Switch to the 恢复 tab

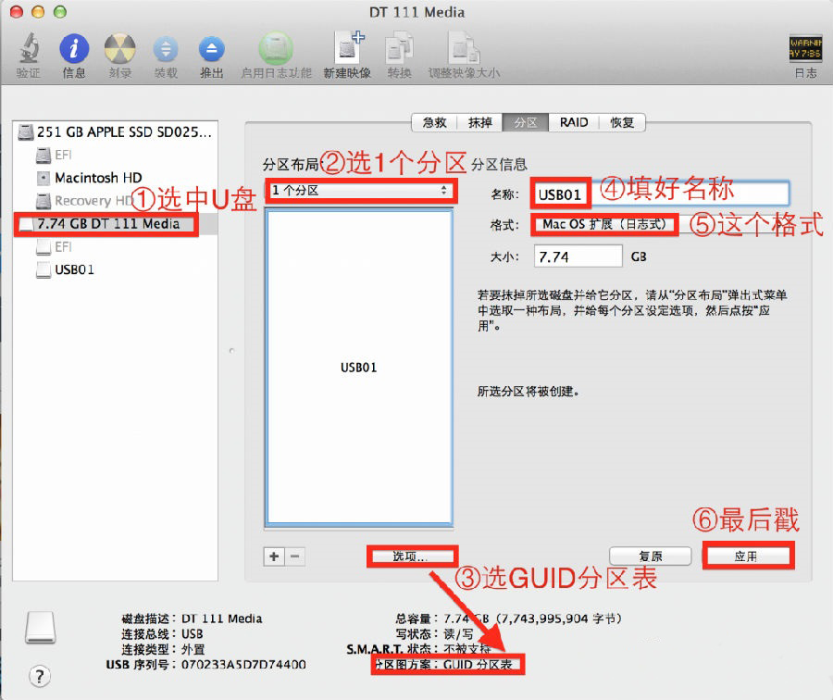(x=622, y=121)
